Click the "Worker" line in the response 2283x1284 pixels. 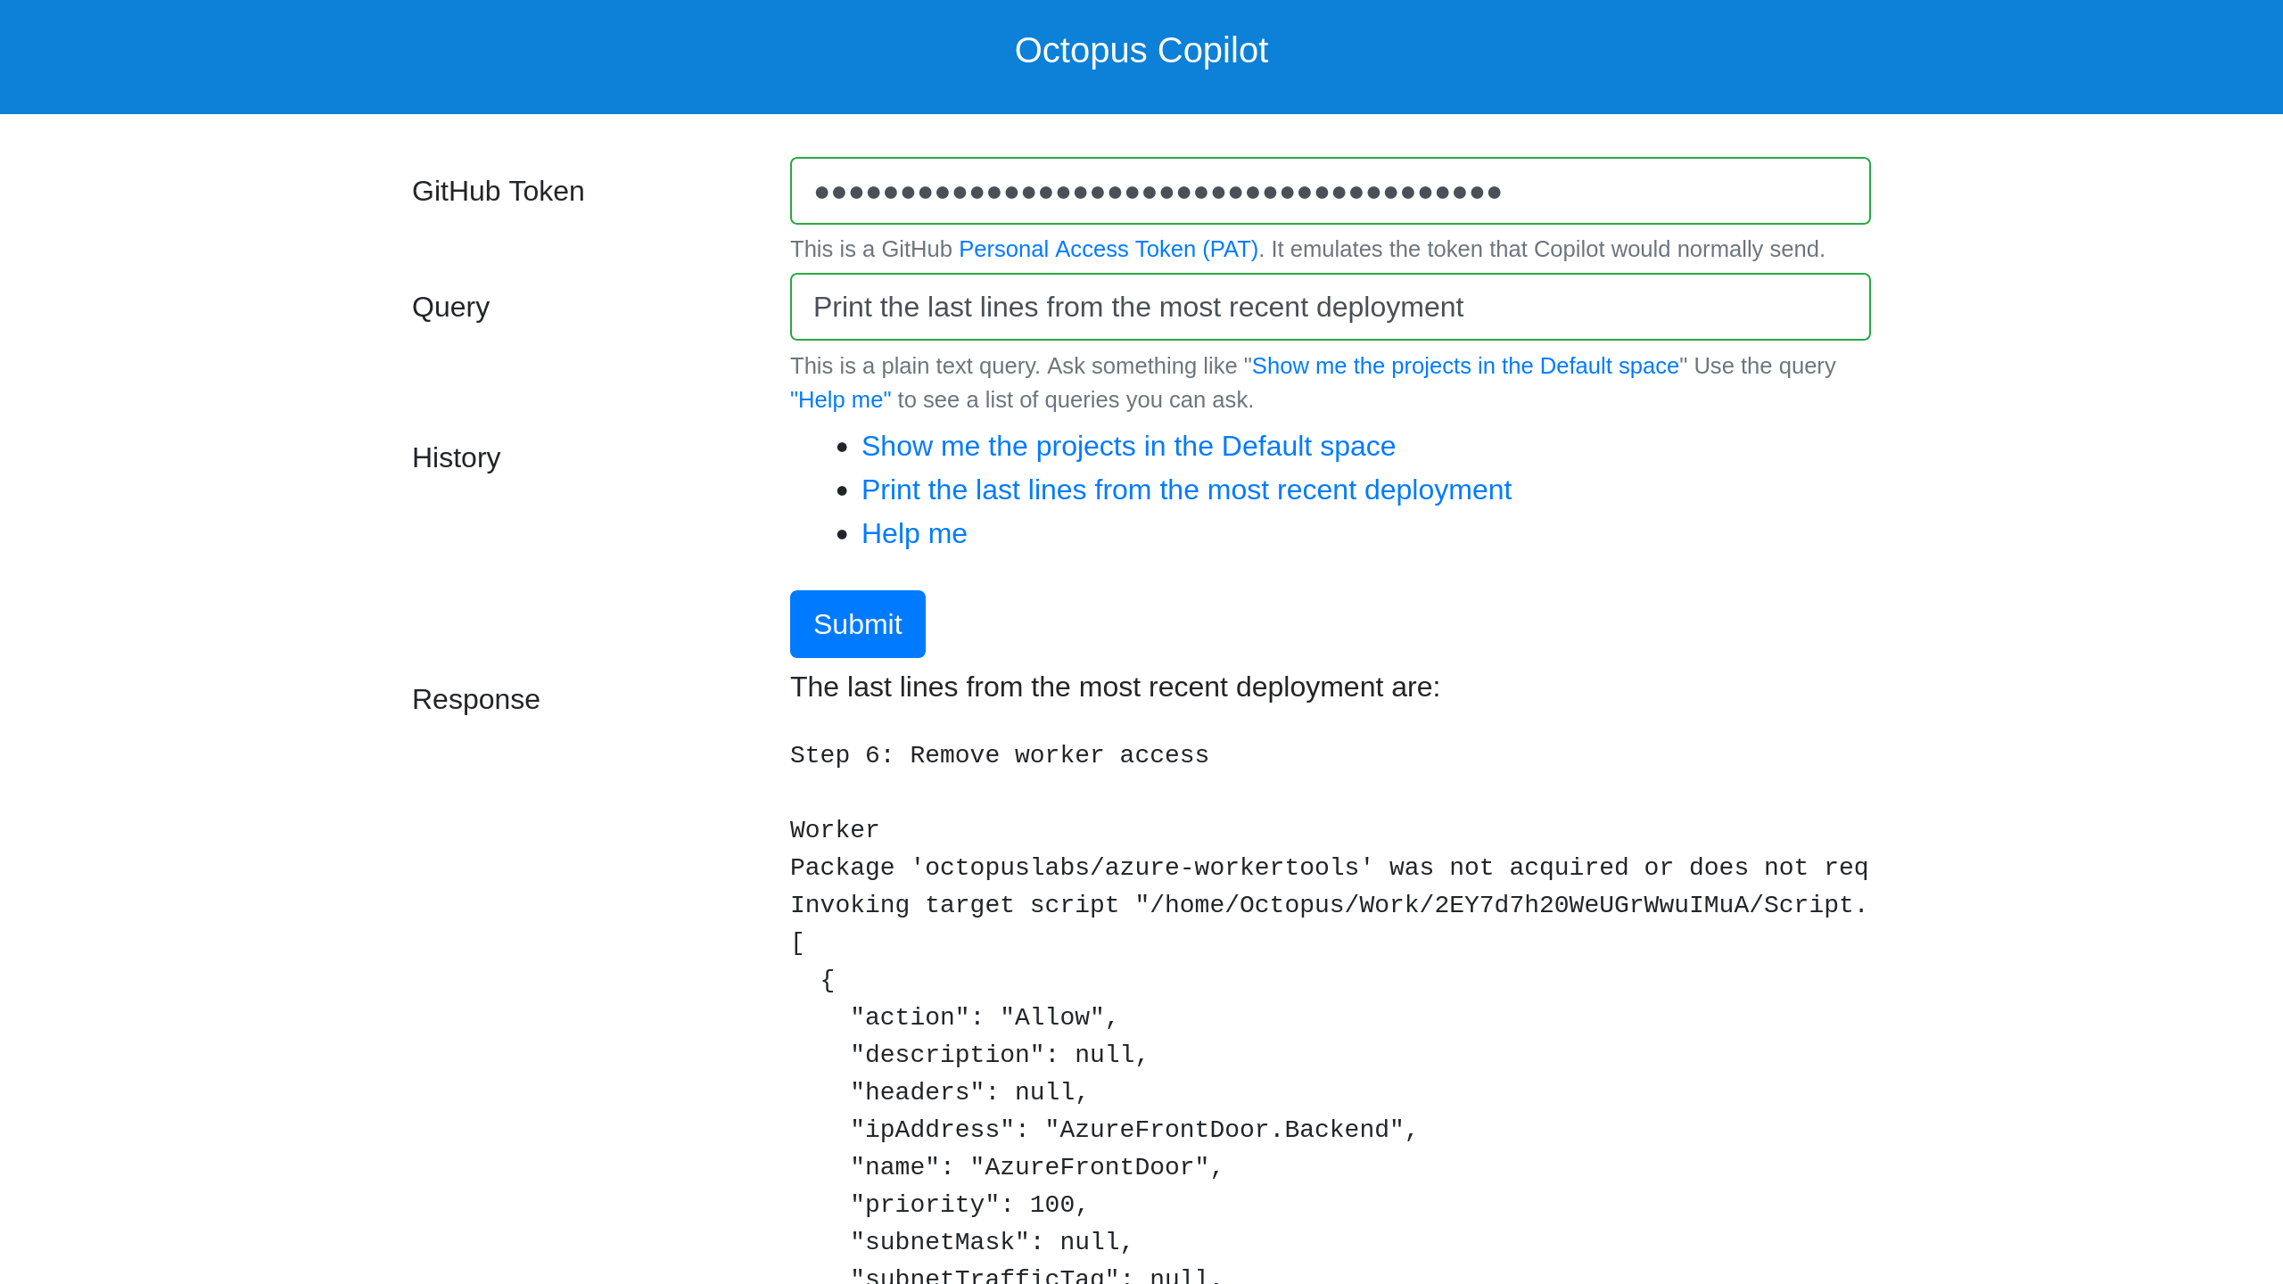click(x=834, y=830)
